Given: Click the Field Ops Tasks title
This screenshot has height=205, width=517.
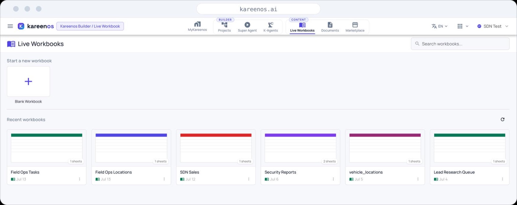Looking at the screenshot, I should [x=25, y=172].
